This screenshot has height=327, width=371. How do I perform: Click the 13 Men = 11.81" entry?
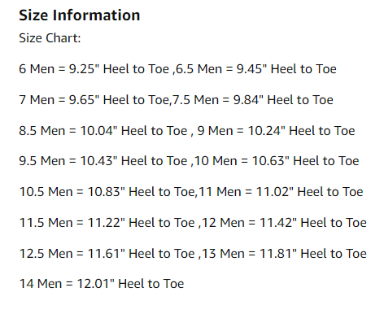(x=250, y=254)
